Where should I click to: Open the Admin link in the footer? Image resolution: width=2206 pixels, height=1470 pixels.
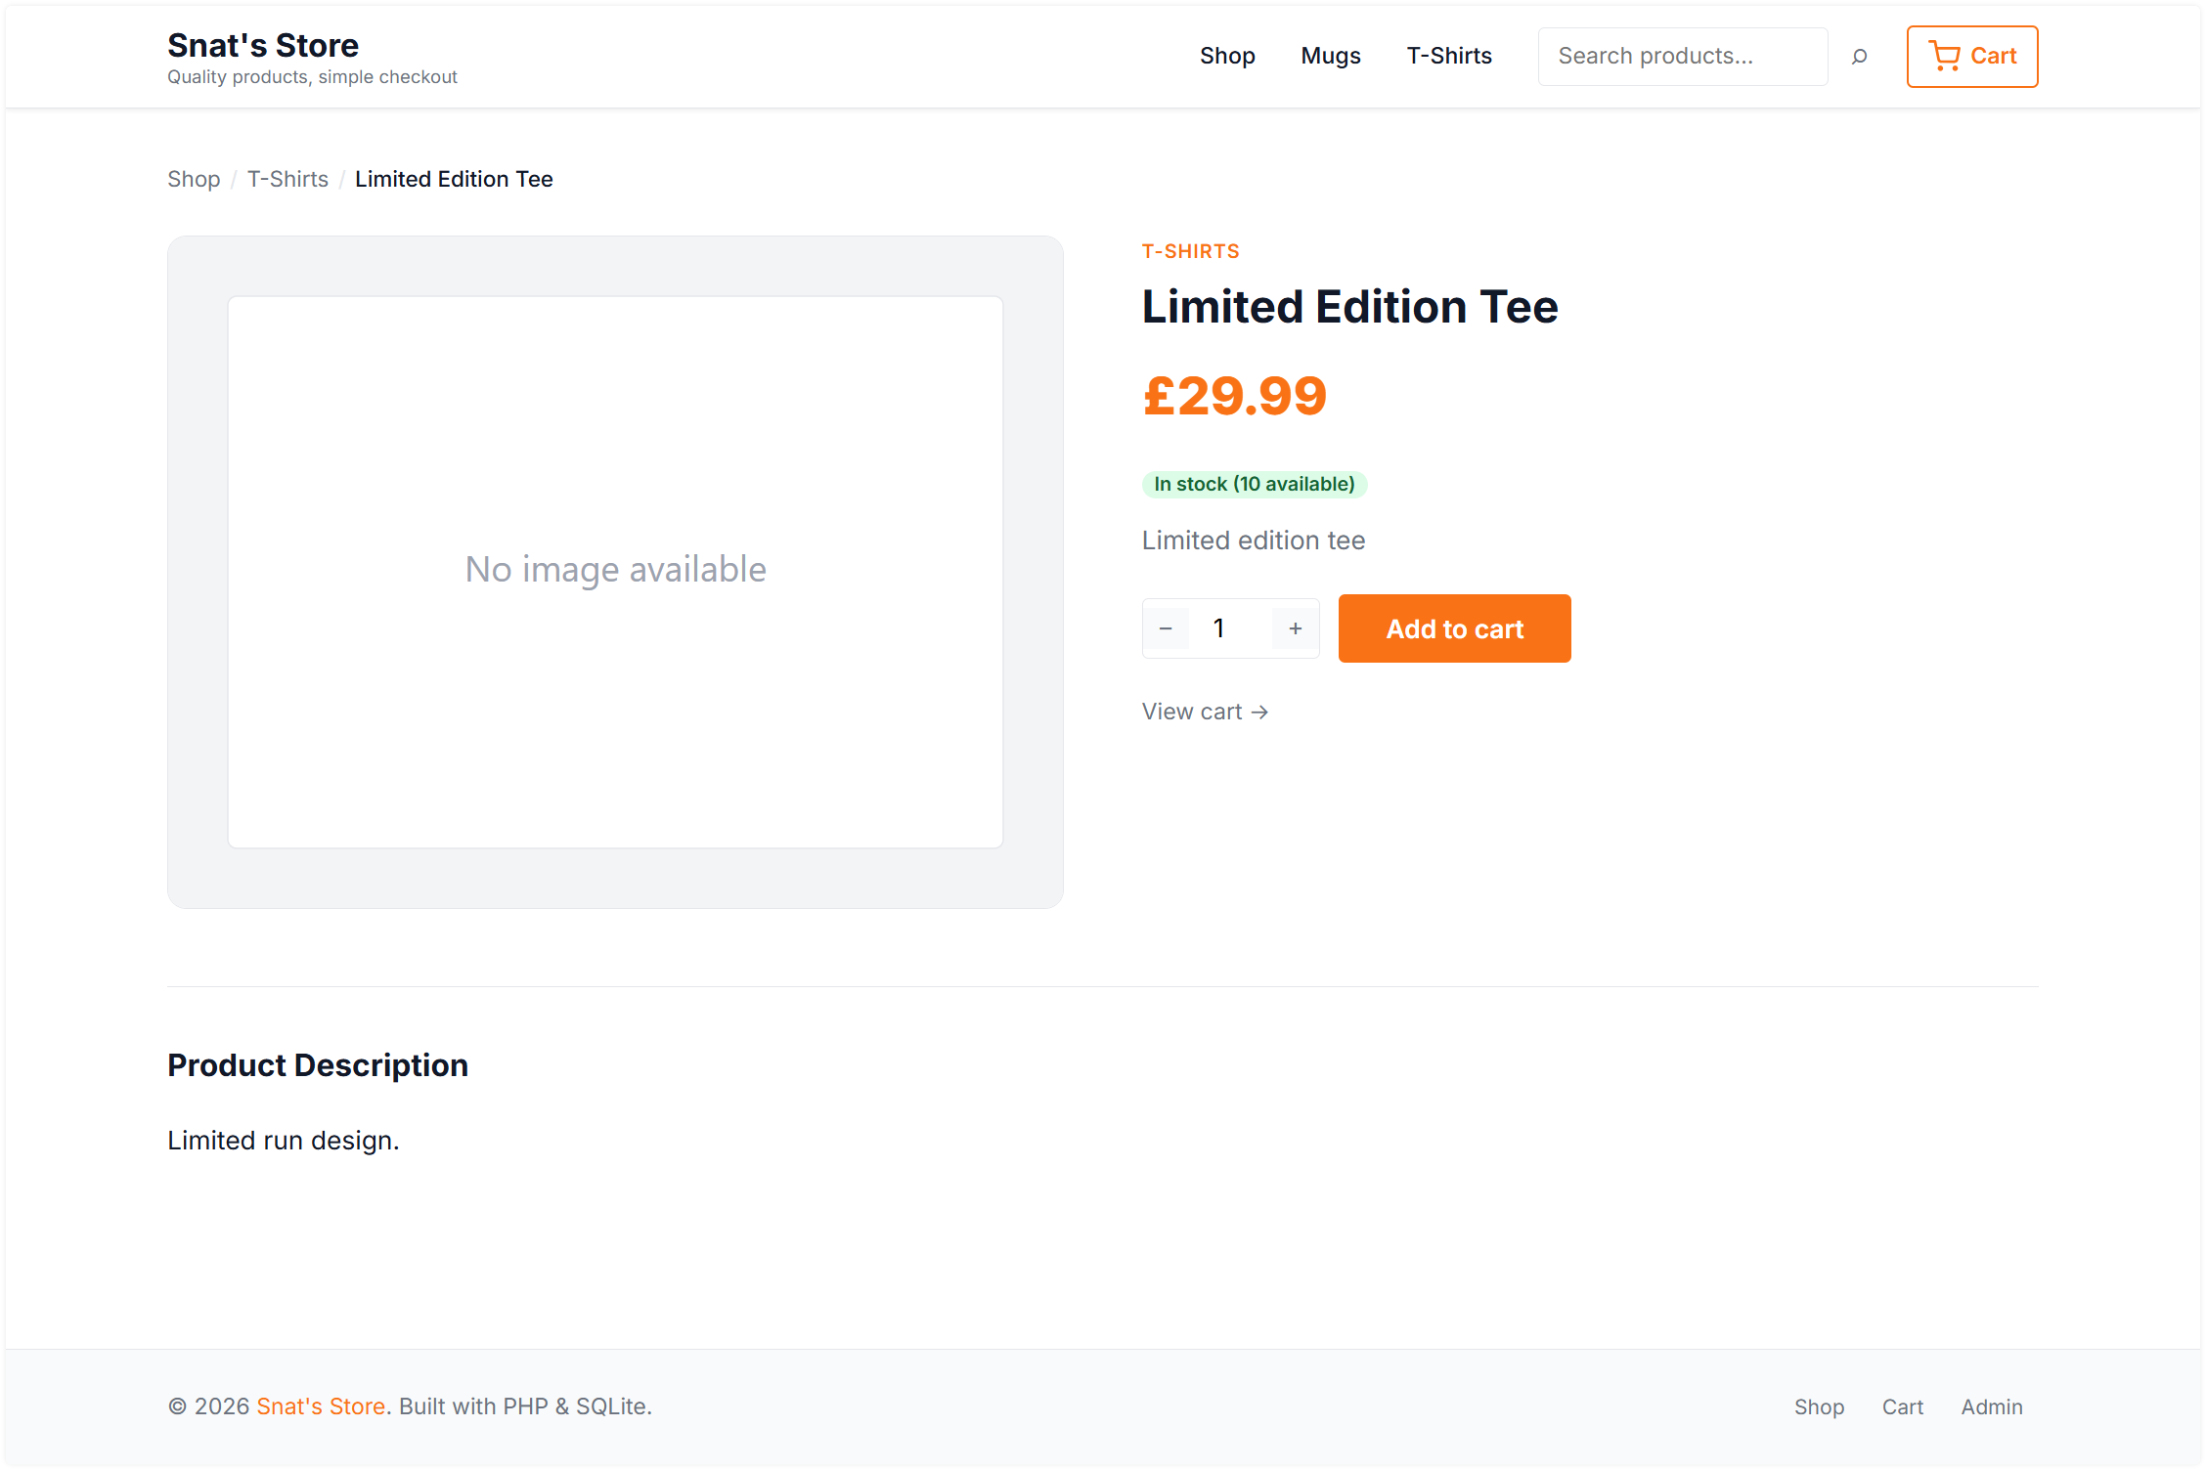(x=1992, y=1406)
